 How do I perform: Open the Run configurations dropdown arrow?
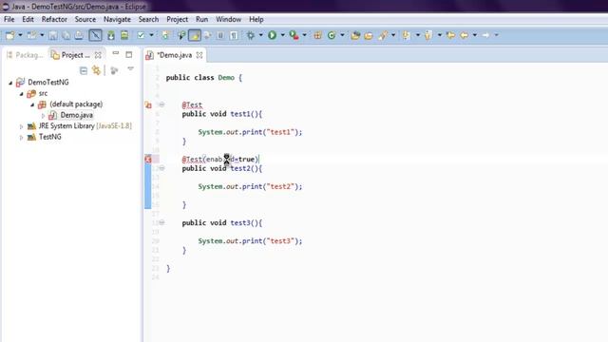[283, 35]
